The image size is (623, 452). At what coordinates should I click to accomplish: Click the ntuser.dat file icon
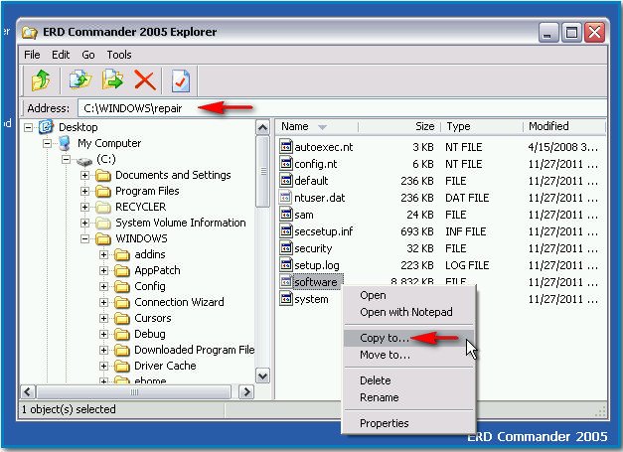pos(286,197)
